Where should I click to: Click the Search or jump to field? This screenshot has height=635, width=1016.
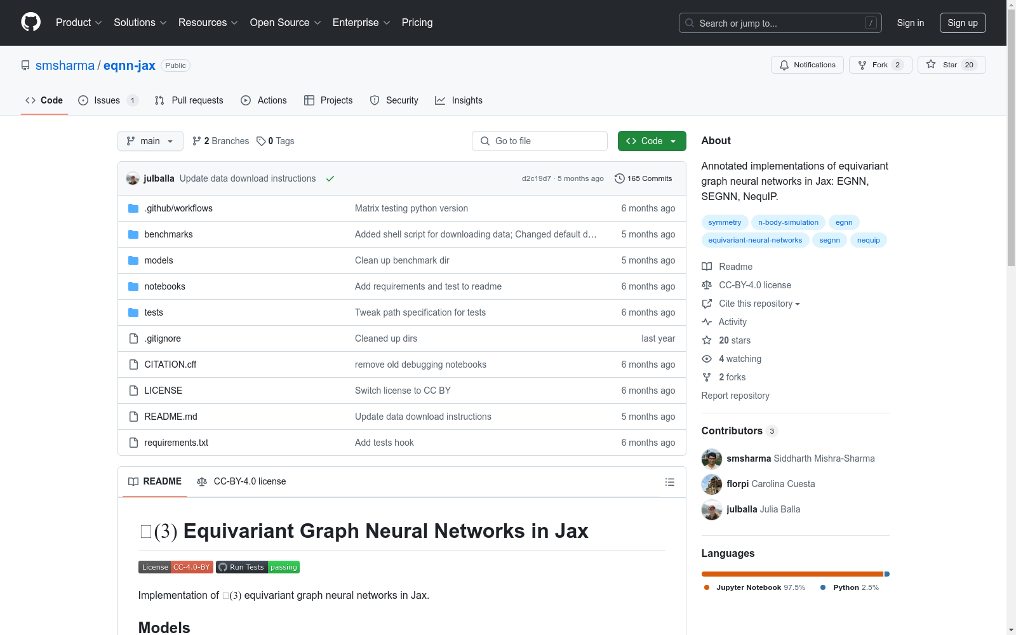(x=780, y=23)
